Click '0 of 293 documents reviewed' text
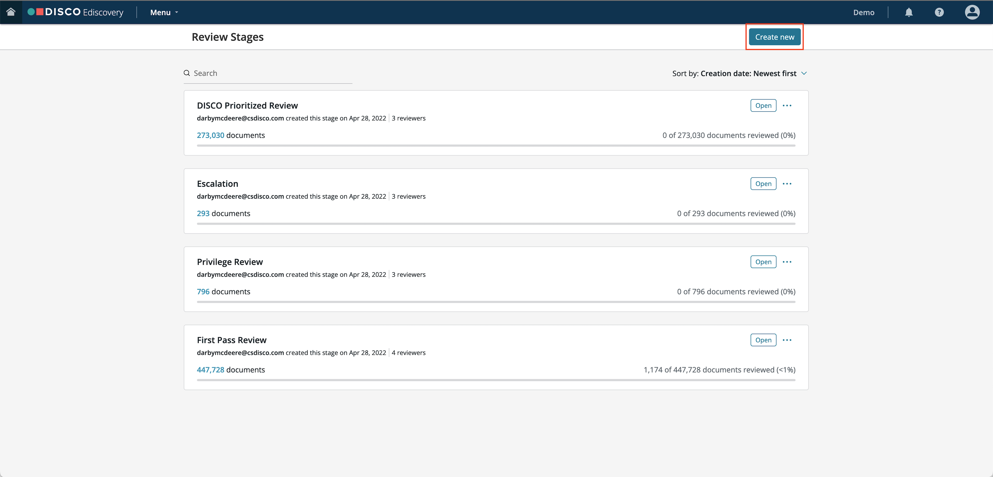This screenshot has width=993, height=477. pos(736,213)
